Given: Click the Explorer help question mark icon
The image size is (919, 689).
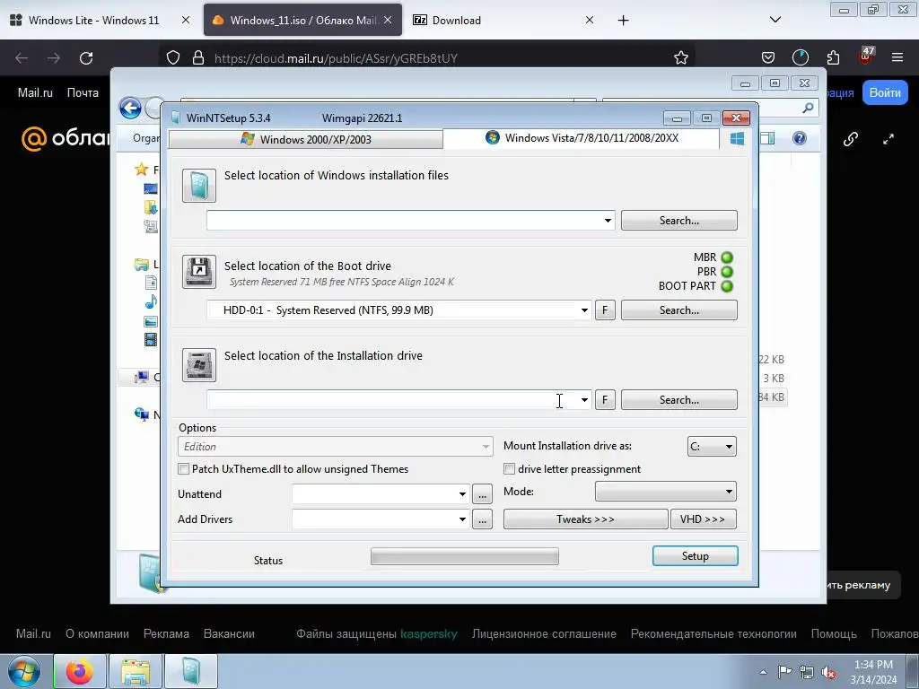Looking at the screenshot, I should (799, 138).
